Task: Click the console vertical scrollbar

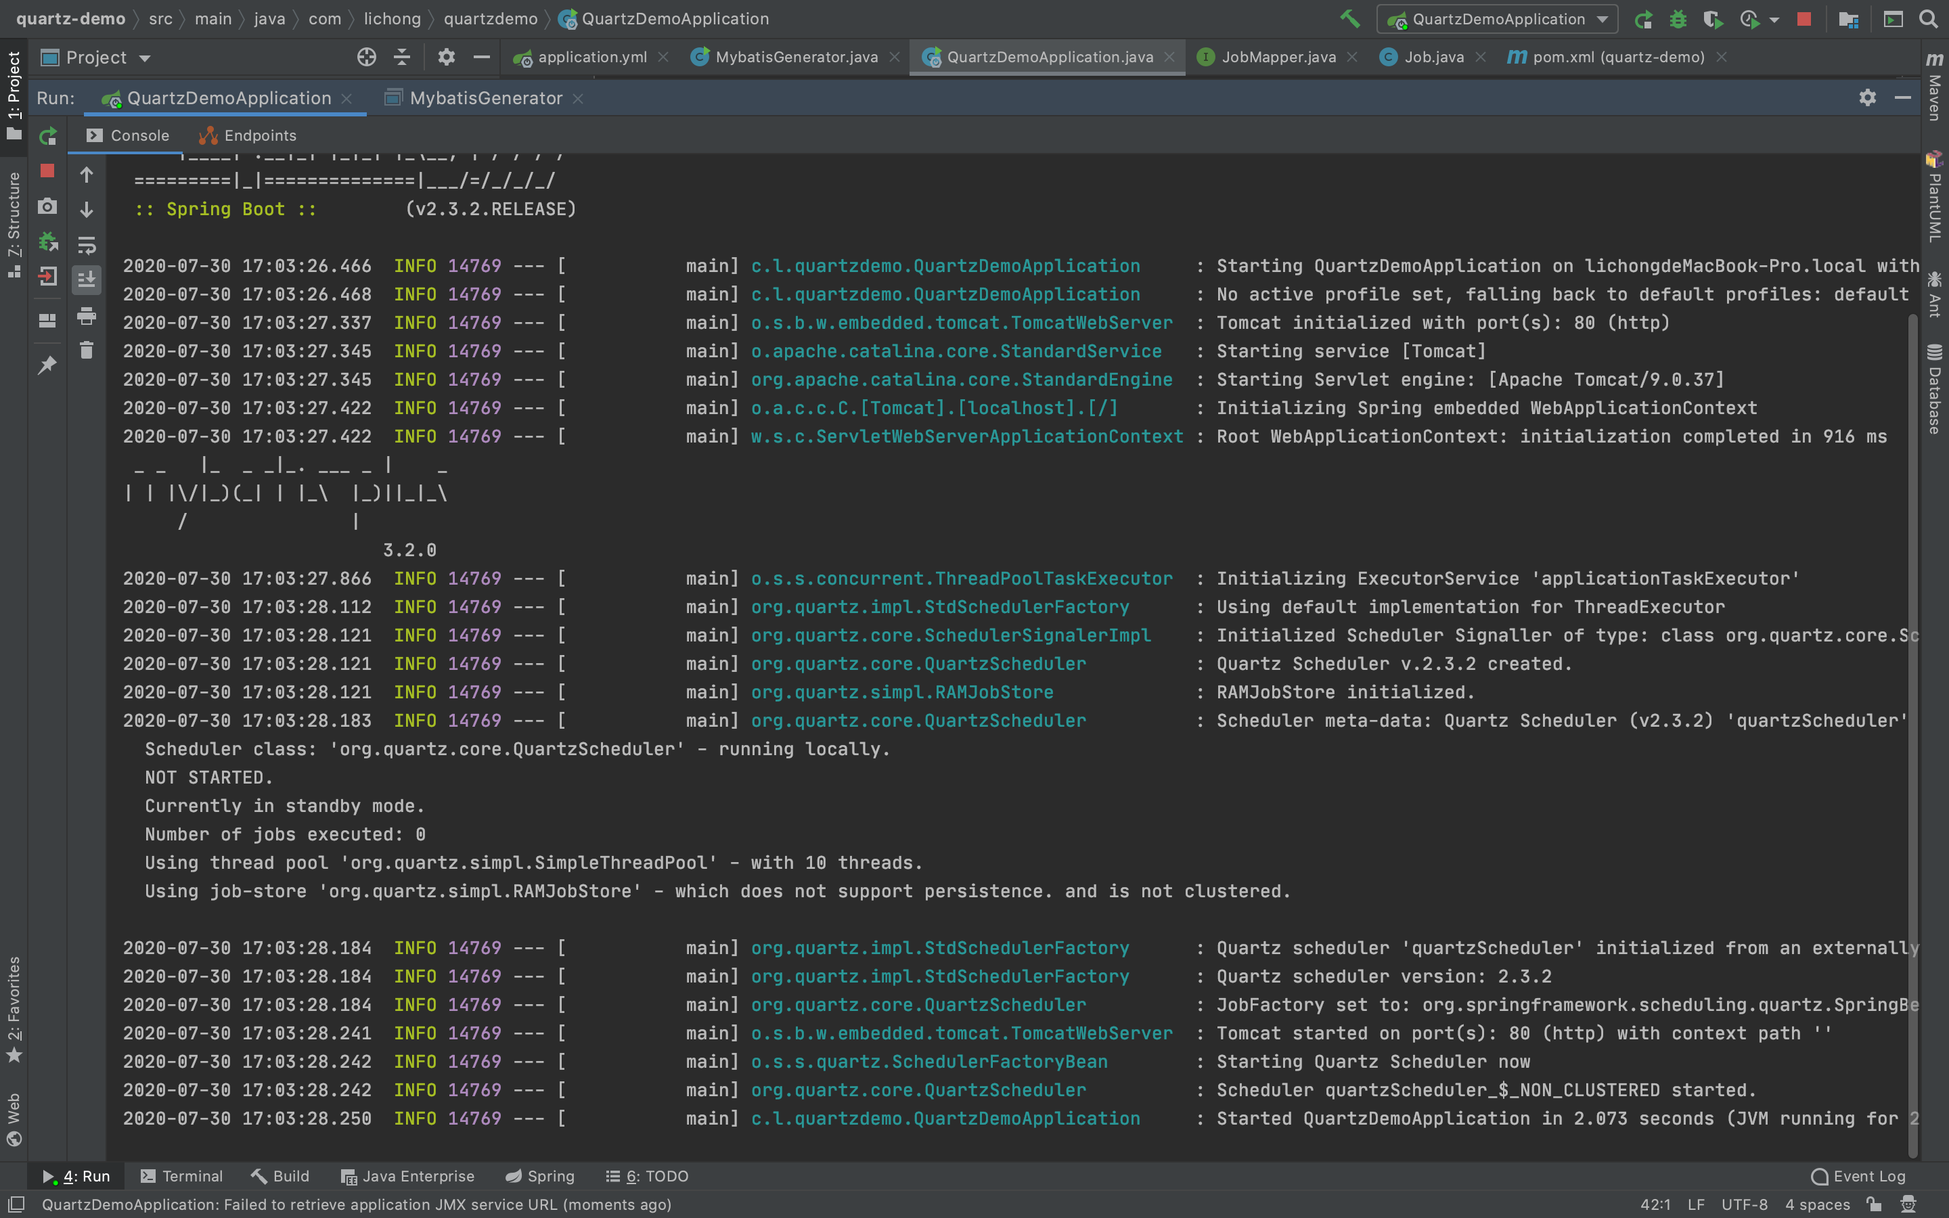Action: tap(1912, 725)
